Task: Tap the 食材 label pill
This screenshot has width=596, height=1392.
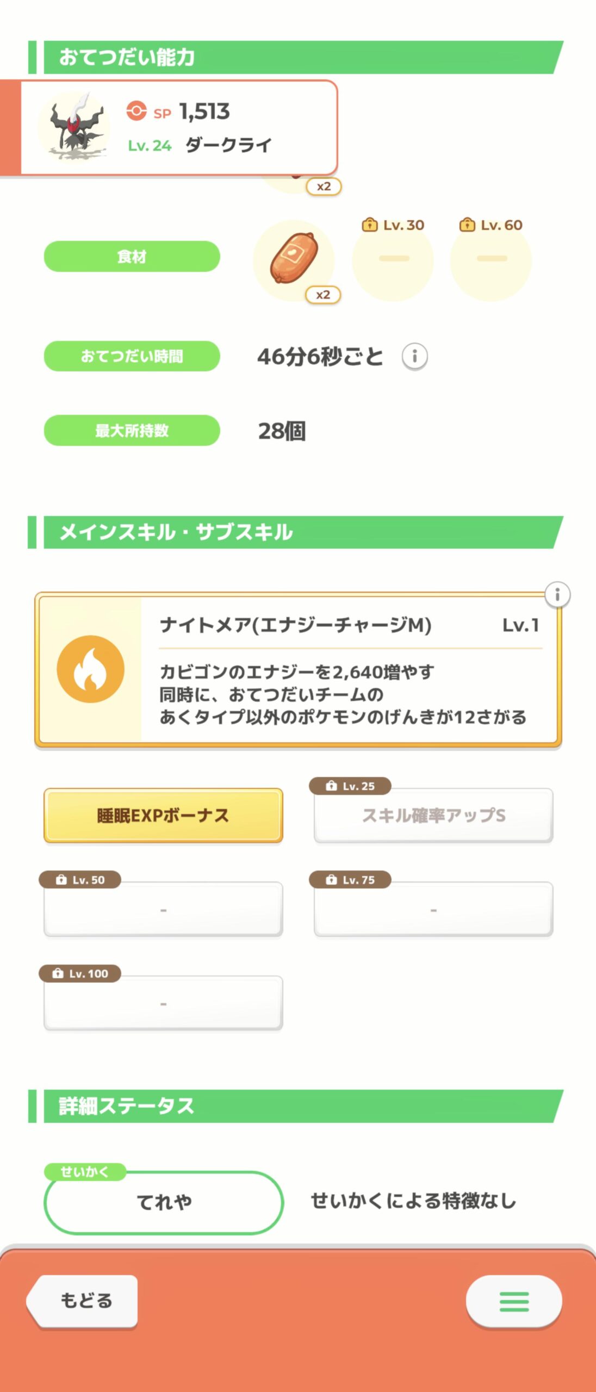Action: click(x=132, y=256)
